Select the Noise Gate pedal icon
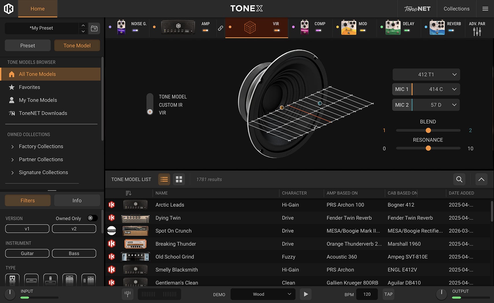The image size is (494, 303). 121,28
